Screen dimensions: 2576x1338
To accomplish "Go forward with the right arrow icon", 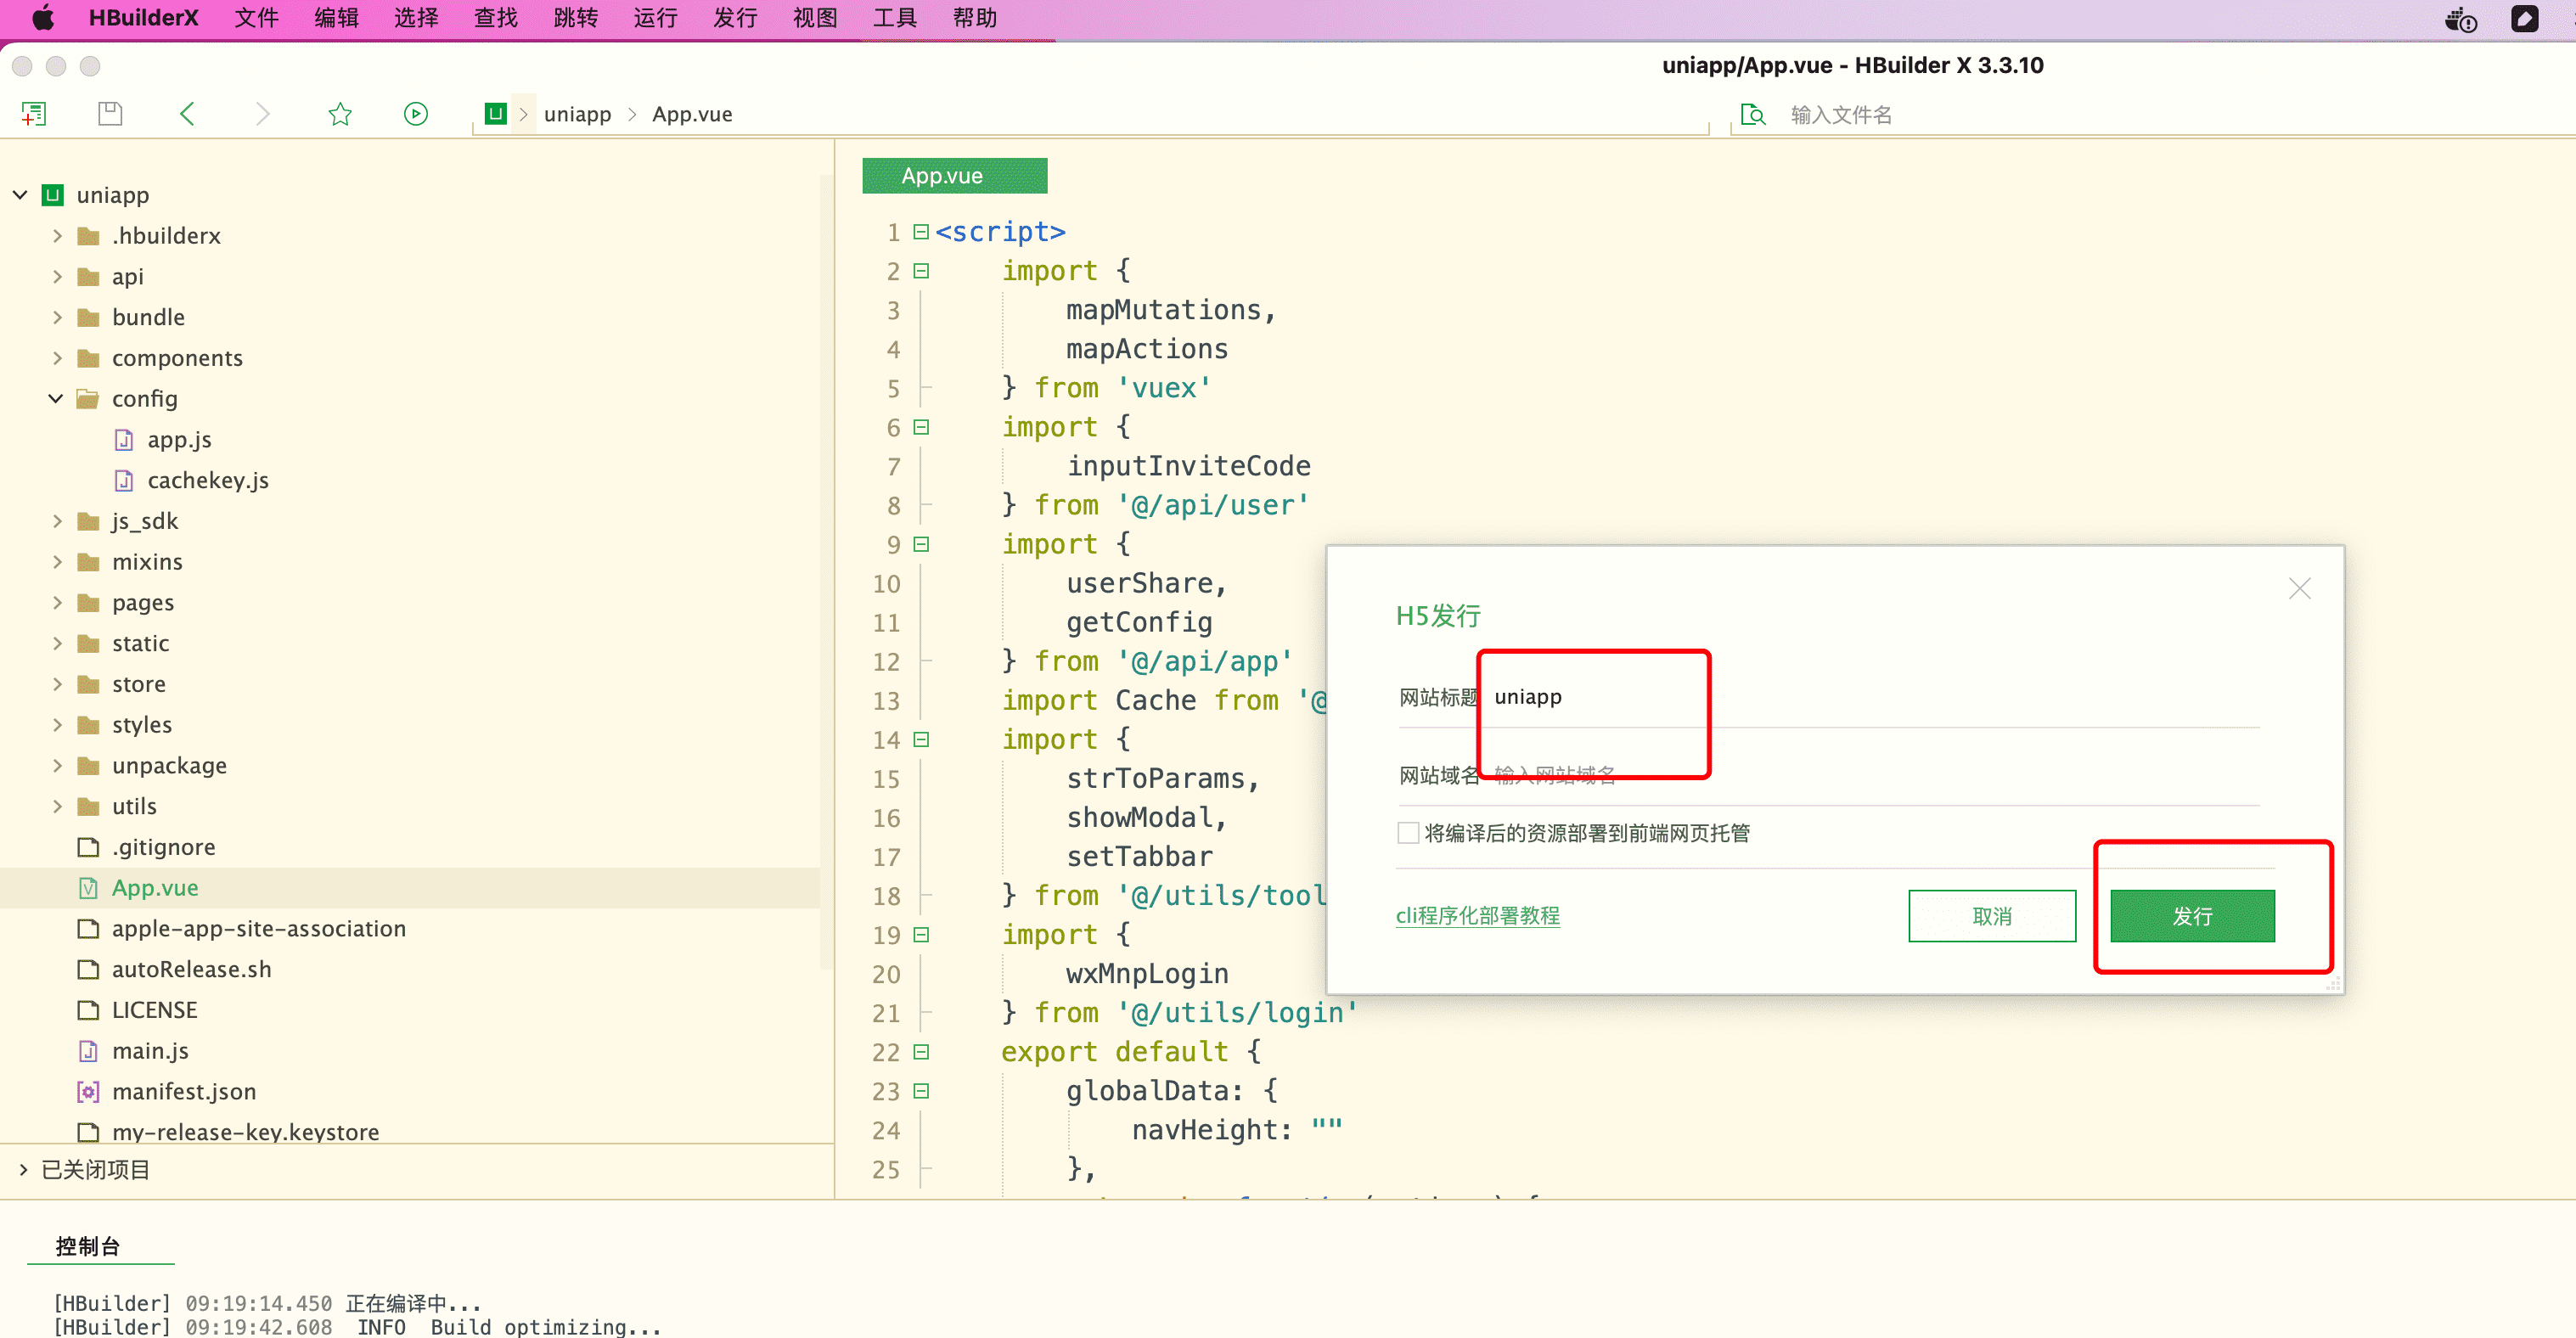I will click(x=263, y=114).
